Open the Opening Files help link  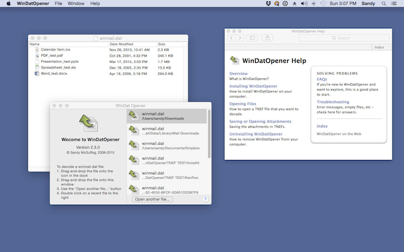242,104
